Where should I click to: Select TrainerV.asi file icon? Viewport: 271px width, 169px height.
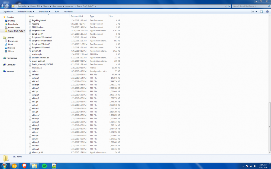(x=30, y=68)
